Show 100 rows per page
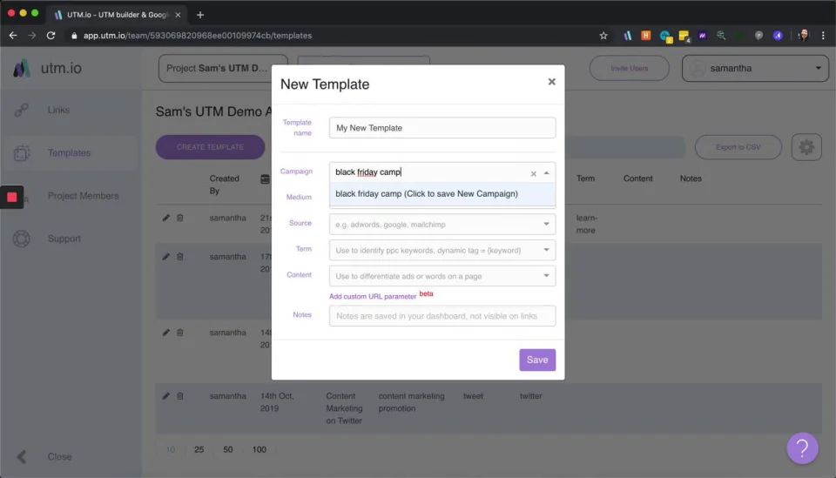The width and height of the screenshot is (836, 478). click(260, 450)
